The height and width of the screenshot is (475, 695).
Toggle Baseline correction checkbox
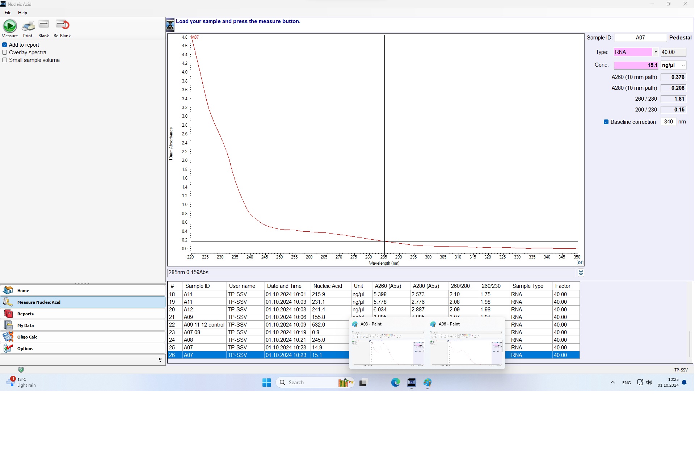click(x=606, y=122)
